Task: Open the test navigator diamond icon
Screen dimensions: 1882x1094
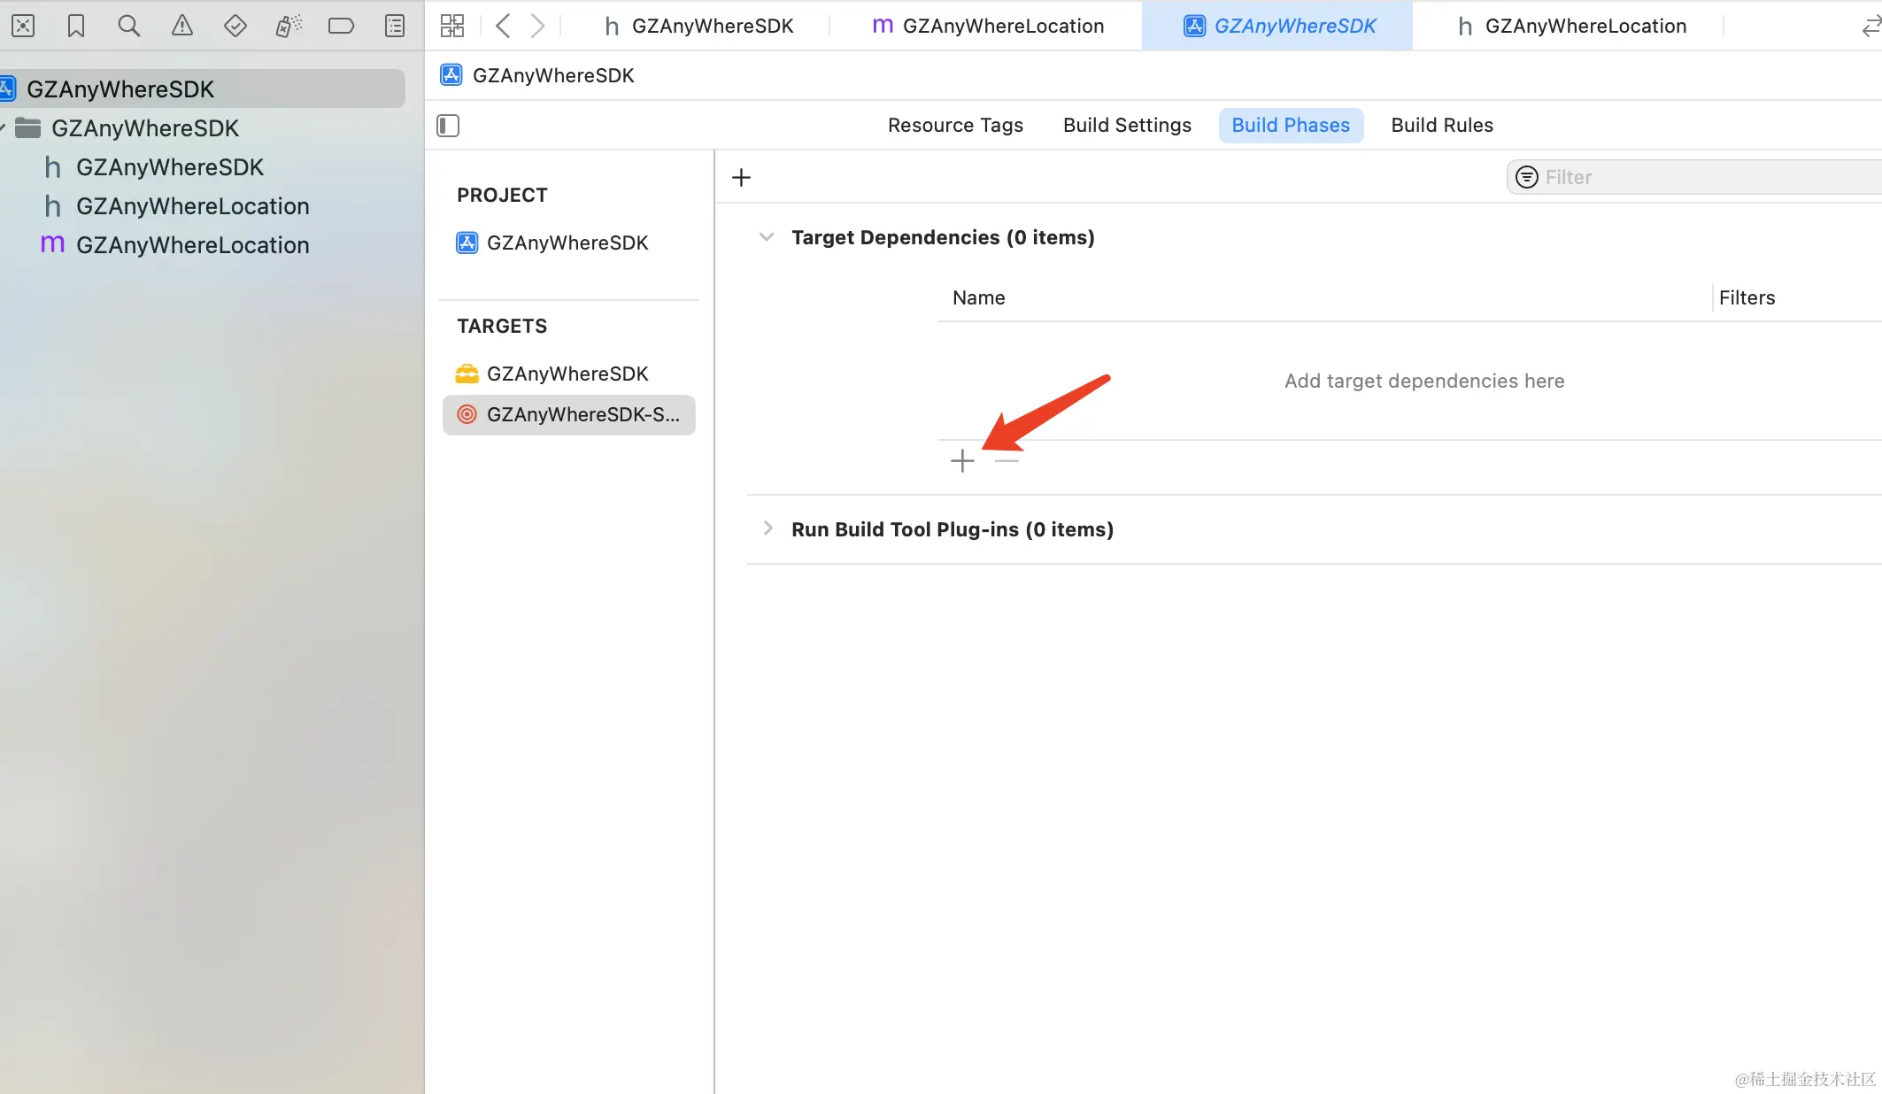Action: coord(235,26)
